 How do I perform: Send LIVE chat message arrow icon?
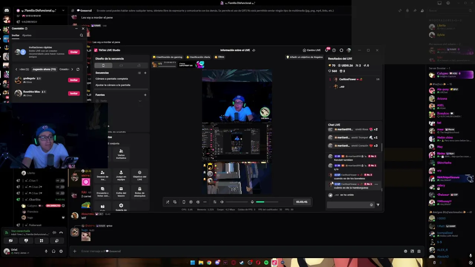click(x=378, y=205)
